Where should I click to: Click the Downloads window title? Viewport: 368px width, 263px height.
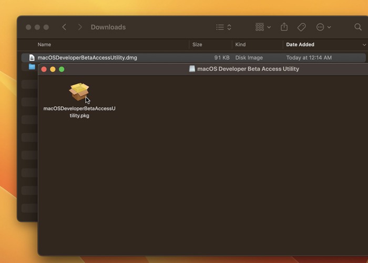pos(108,27)
